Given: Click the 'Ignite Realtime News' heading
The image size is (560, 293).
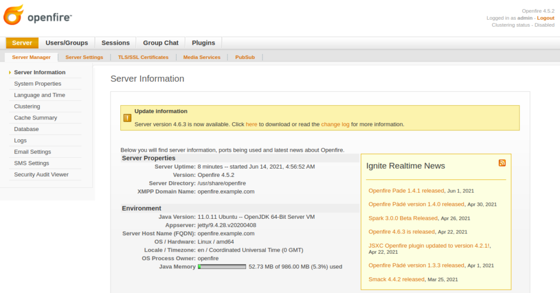Looking at the screenshot, I should tap(405, 166).
